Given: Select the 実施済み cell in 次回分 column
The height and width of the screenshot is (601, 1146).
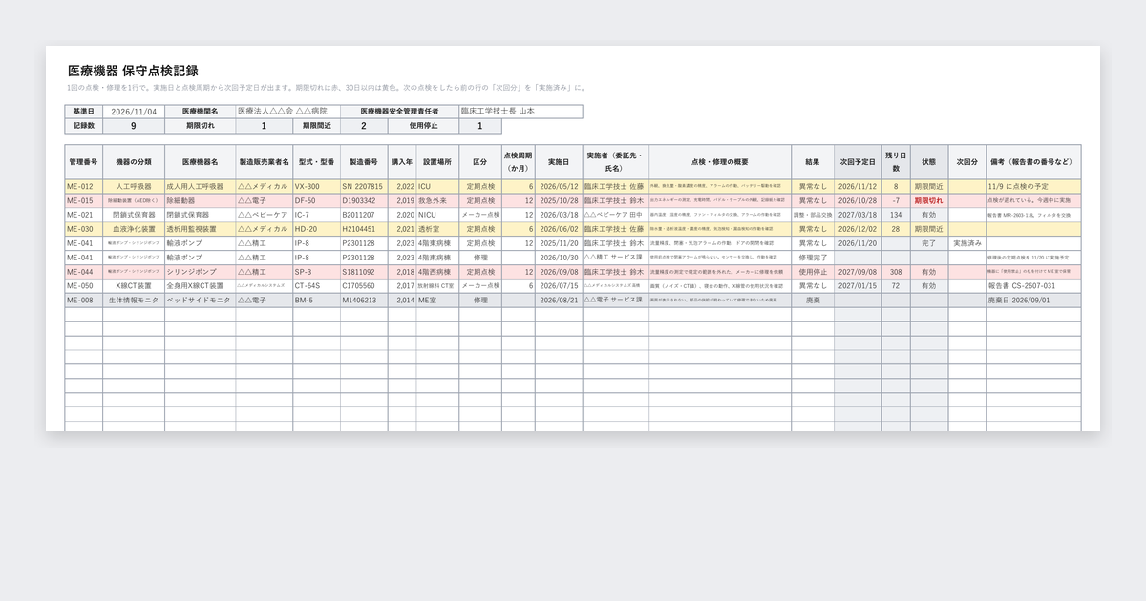Looking at the screenshot, I should click(x=967, y=243).
